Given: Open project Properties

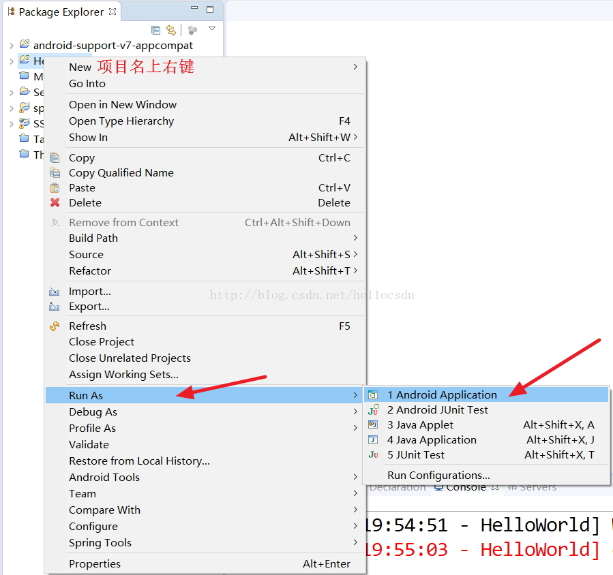Looking at the screenshot, I should (205, 563).
